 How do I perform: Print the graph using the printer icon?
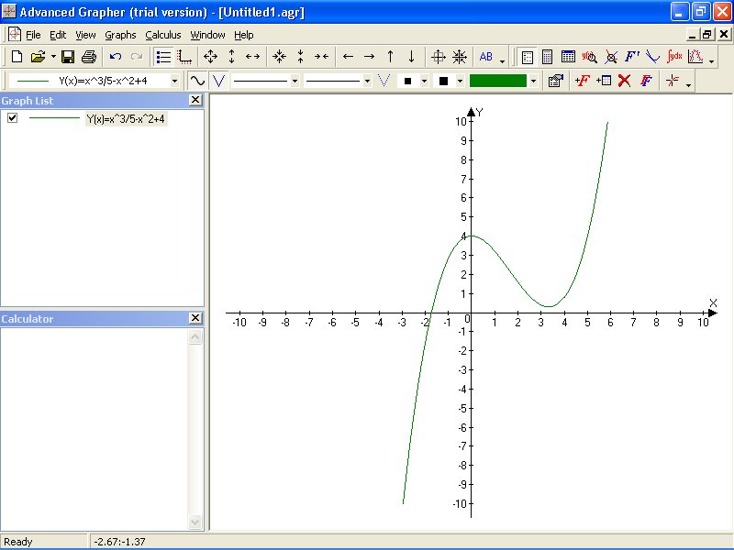click(x=89, y=57)
